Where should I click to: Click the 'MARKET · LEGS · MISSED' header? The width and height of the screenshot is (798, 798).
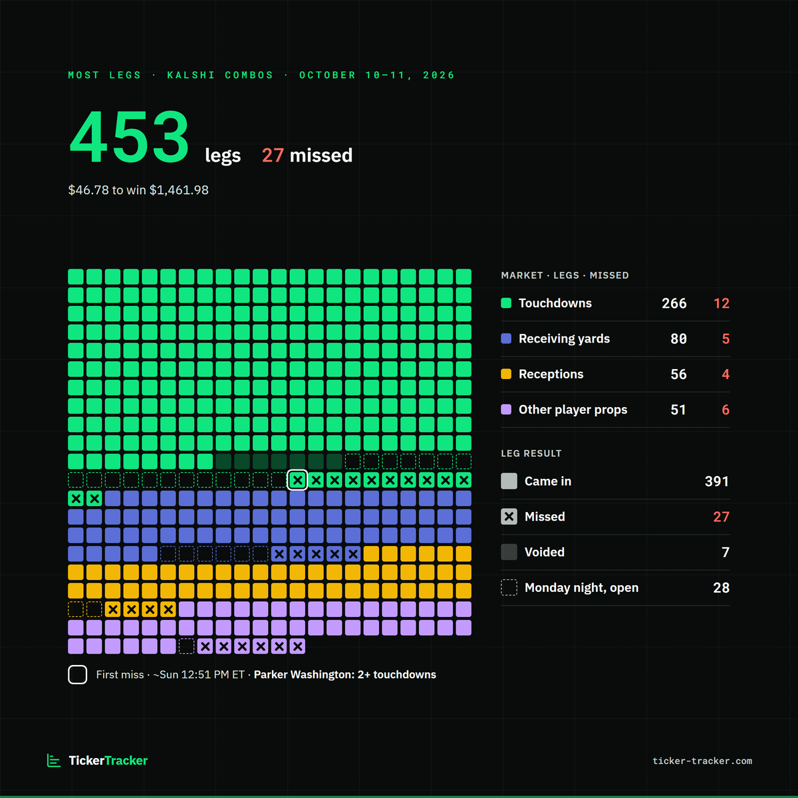[x=565, y=275]
